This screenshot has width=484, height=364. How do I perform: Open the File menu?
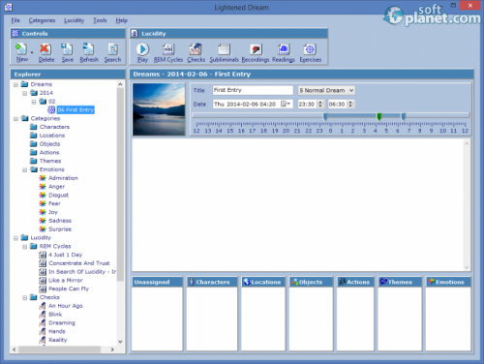tap(15, 20)
